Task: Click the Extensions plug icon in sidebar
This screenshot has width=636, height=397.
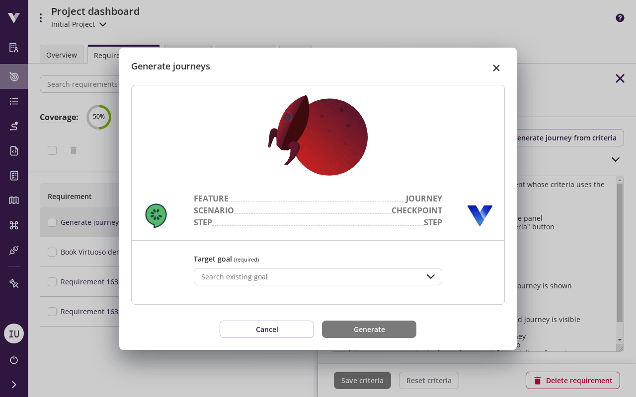Action: [13, 250]
